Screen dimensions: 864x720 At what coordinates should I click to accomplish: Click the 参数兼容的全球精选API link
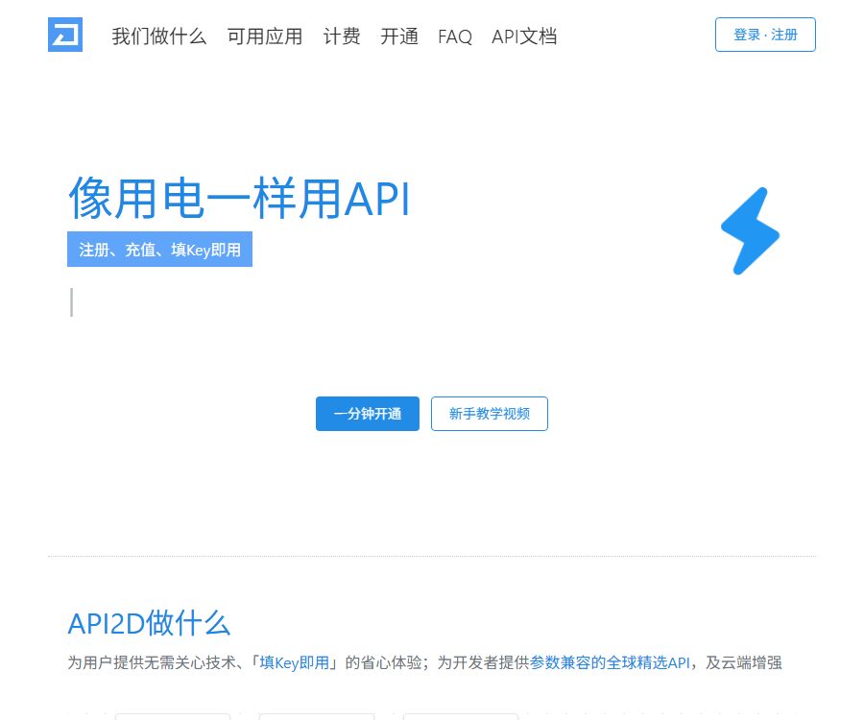pos(610,662)
